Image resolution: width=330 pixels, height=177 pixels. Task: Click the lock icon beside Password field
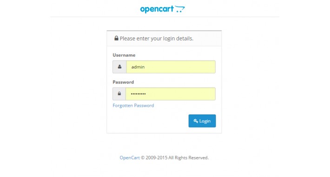pyautogui.click(x=119, y=94)
